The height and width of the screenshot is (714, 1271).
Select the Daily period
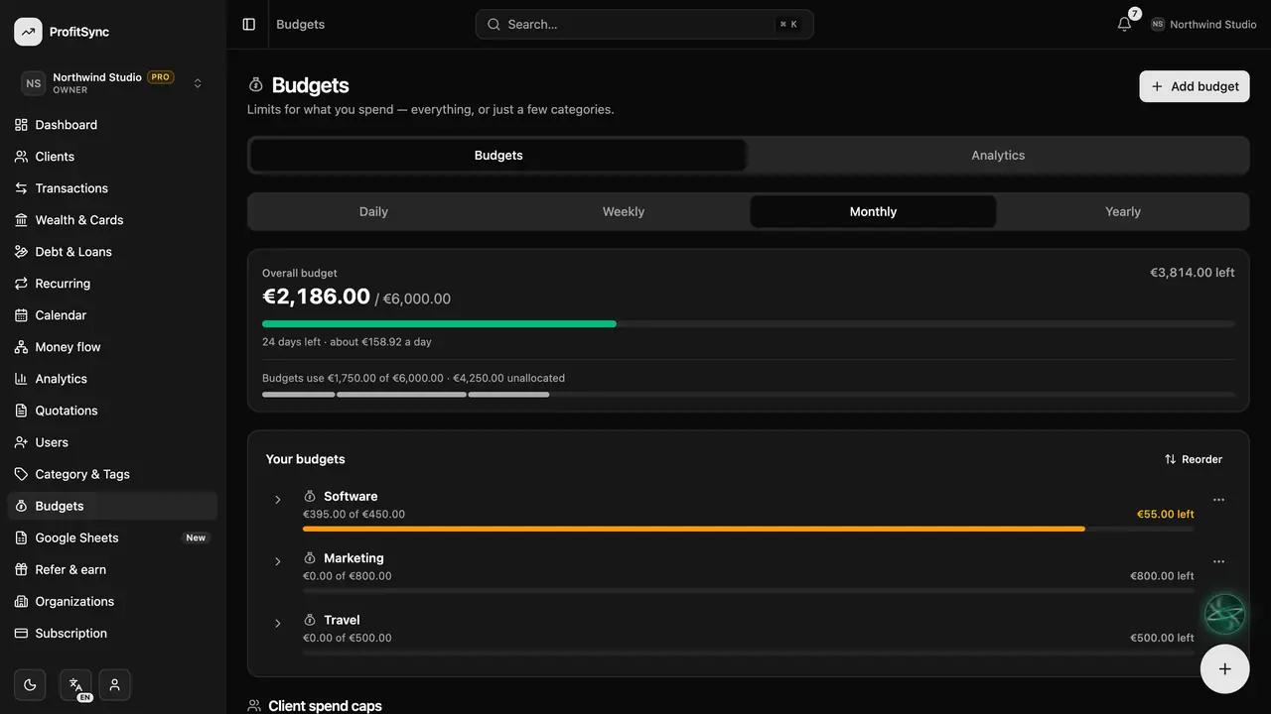(x=373, y=211)
